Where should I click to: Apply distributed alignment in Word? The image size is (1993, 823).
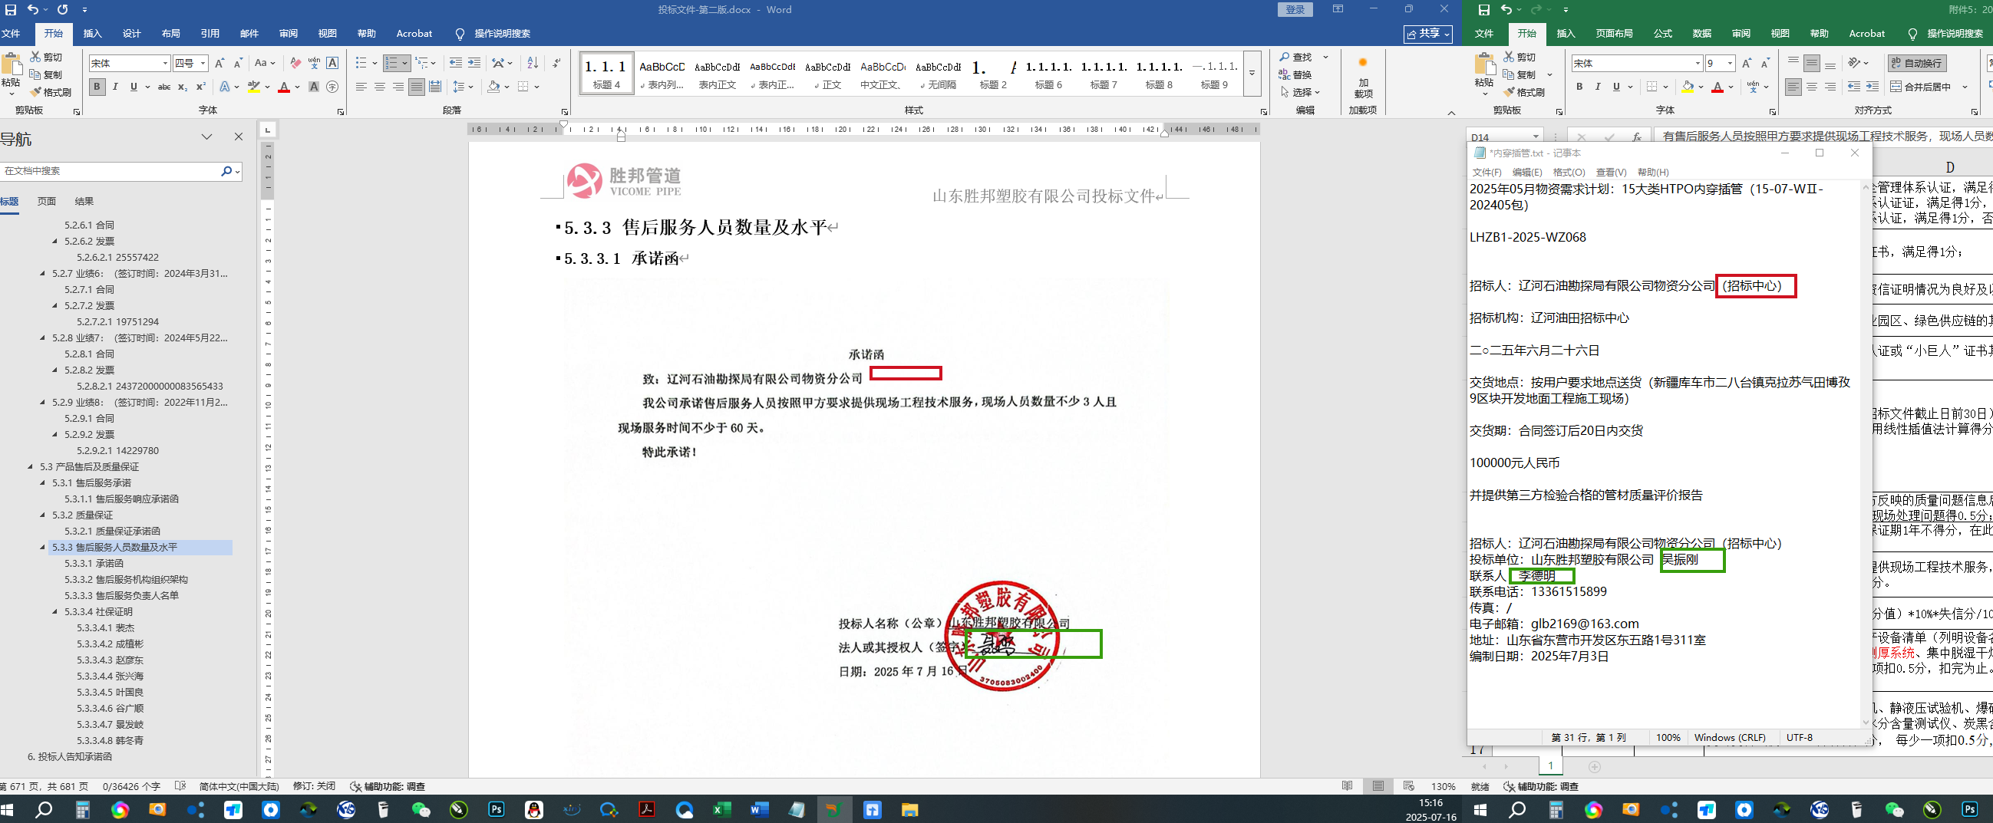pyautogui.click(x=436, y=87)
